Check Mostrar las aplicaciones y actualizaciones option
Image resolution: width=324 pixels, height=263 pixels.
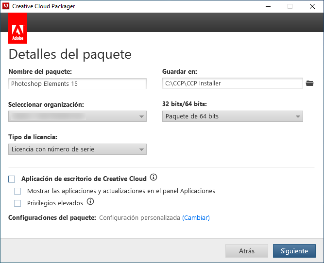tap(18, 191)
